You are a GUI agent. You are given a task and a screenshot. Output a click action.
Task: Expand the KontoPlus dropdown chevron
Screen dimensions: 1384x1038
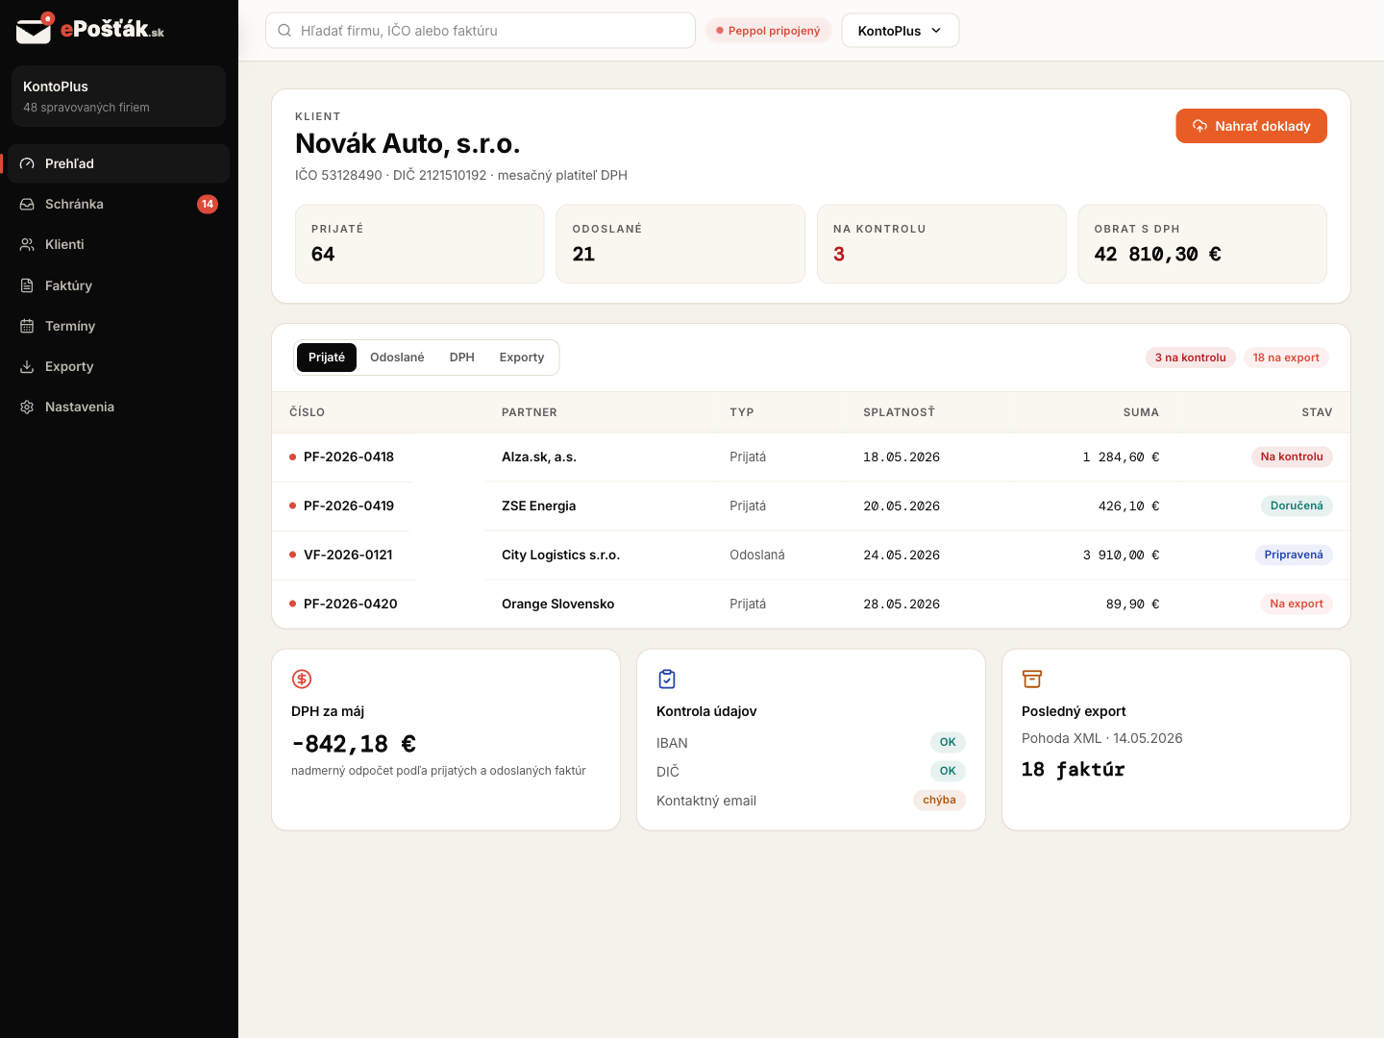click(x=936, y=31)
